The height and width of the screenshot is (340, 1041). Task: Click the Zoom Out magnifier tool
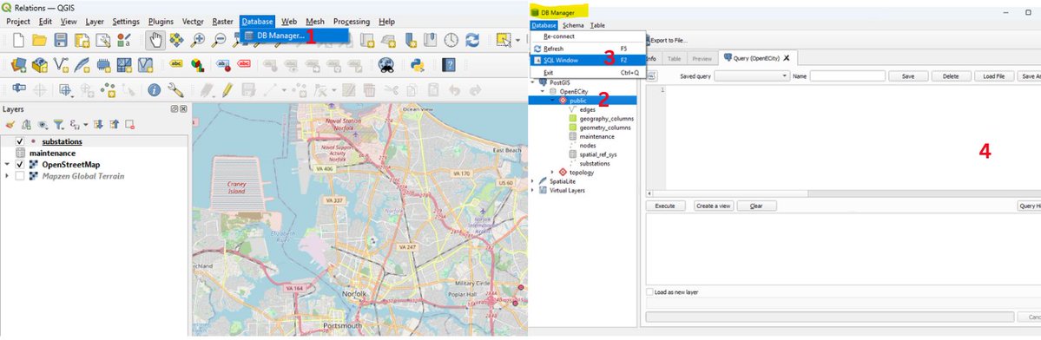(x=219, y=40)
